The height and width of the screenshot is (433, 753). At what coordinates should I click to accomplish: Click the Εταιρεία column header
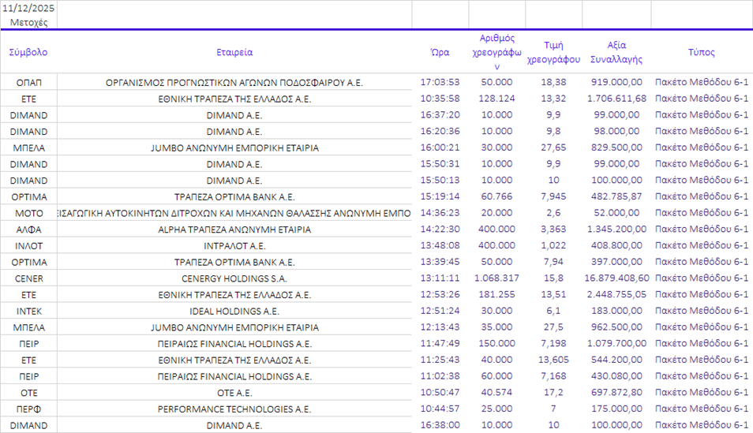tap(234, 53)
